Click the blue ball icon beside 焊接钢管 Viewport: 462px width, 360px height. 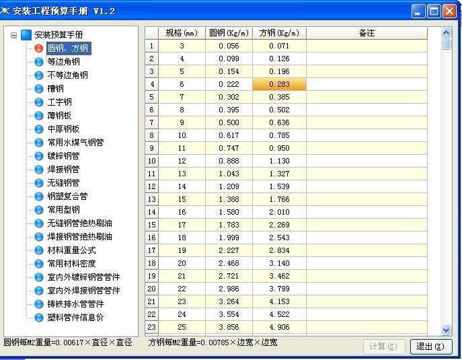(x=38, y=170)
